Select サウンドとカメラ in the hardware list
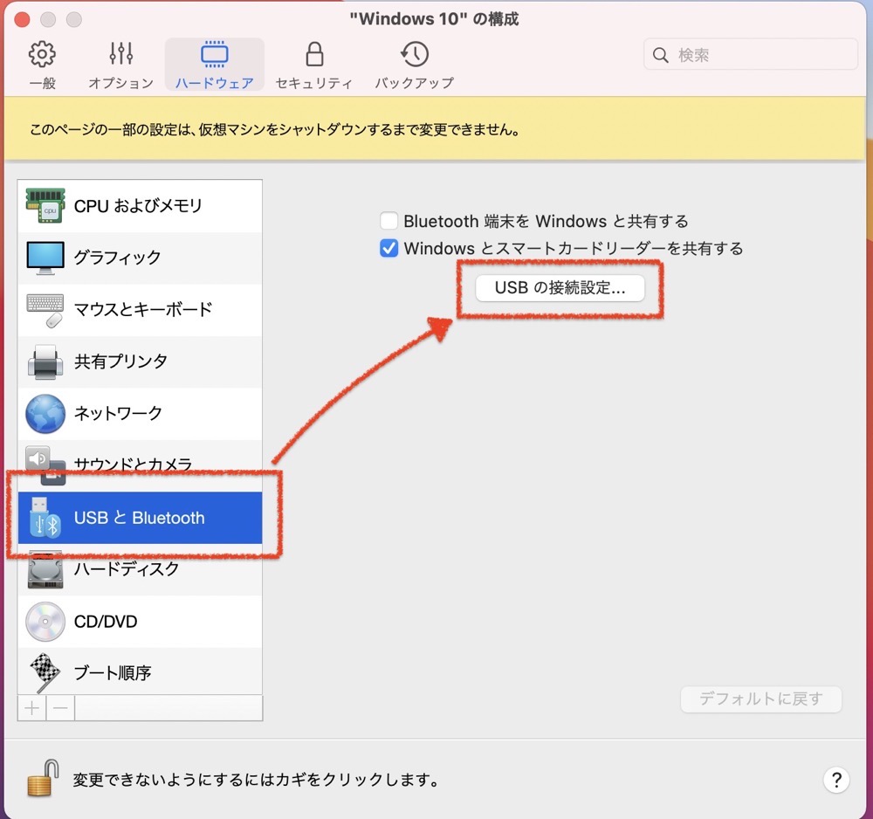 (140, 465)
